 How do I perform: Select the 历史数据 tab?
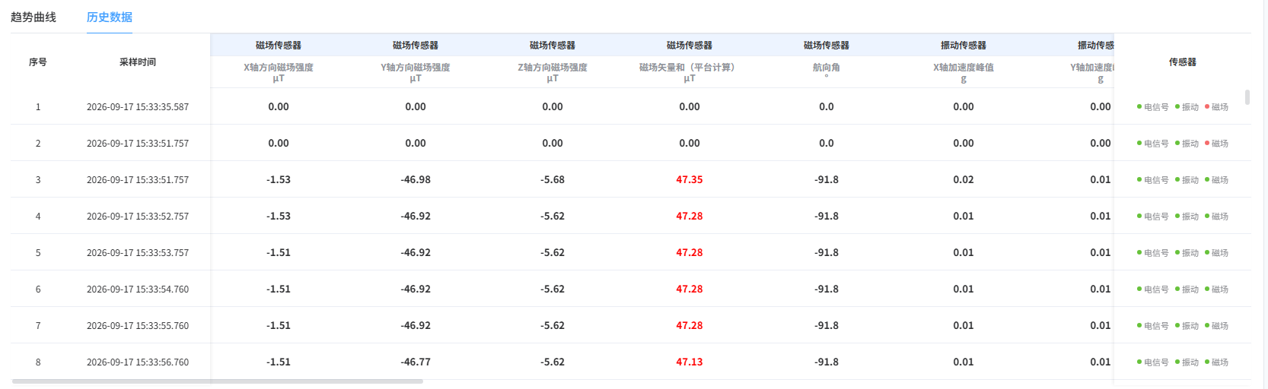tap(110, 17)
